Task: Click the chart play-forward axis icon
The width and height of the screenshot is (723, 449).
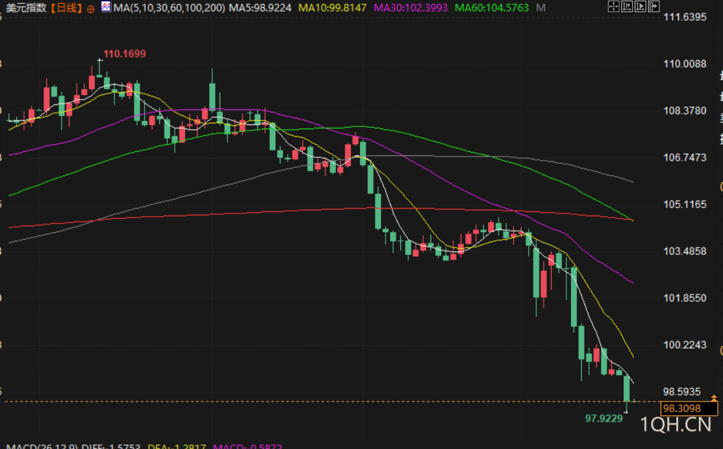Action: click(x=641, y=7)
